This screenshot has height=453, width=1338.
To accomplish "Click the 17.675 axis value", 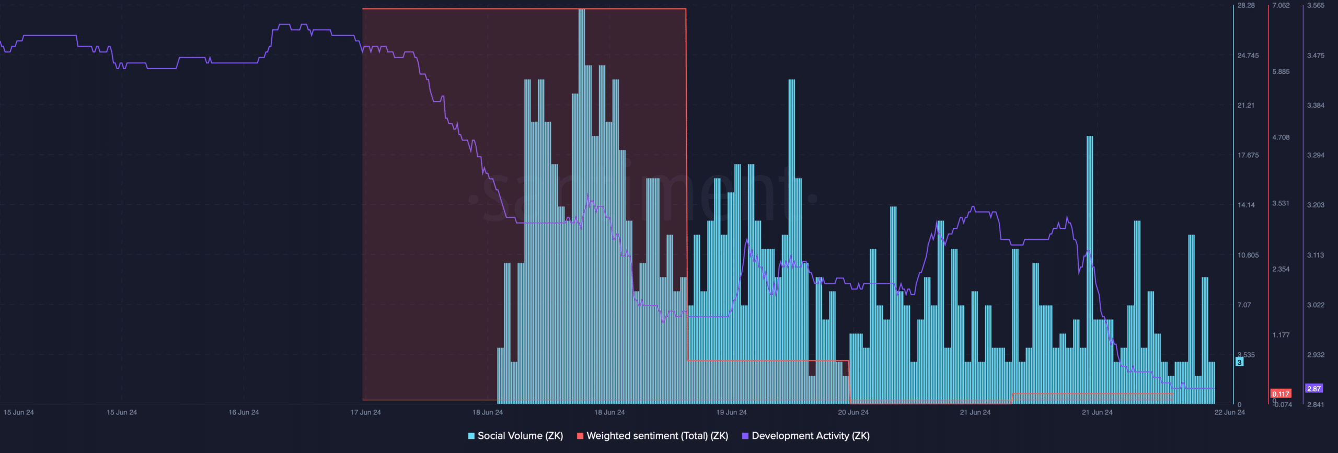I will (x=1248, y=155).
